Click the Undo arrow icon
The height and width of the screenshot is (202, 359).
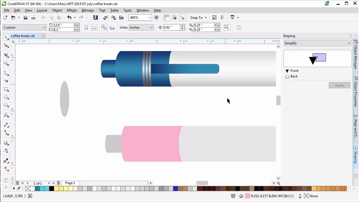point(69,17)
